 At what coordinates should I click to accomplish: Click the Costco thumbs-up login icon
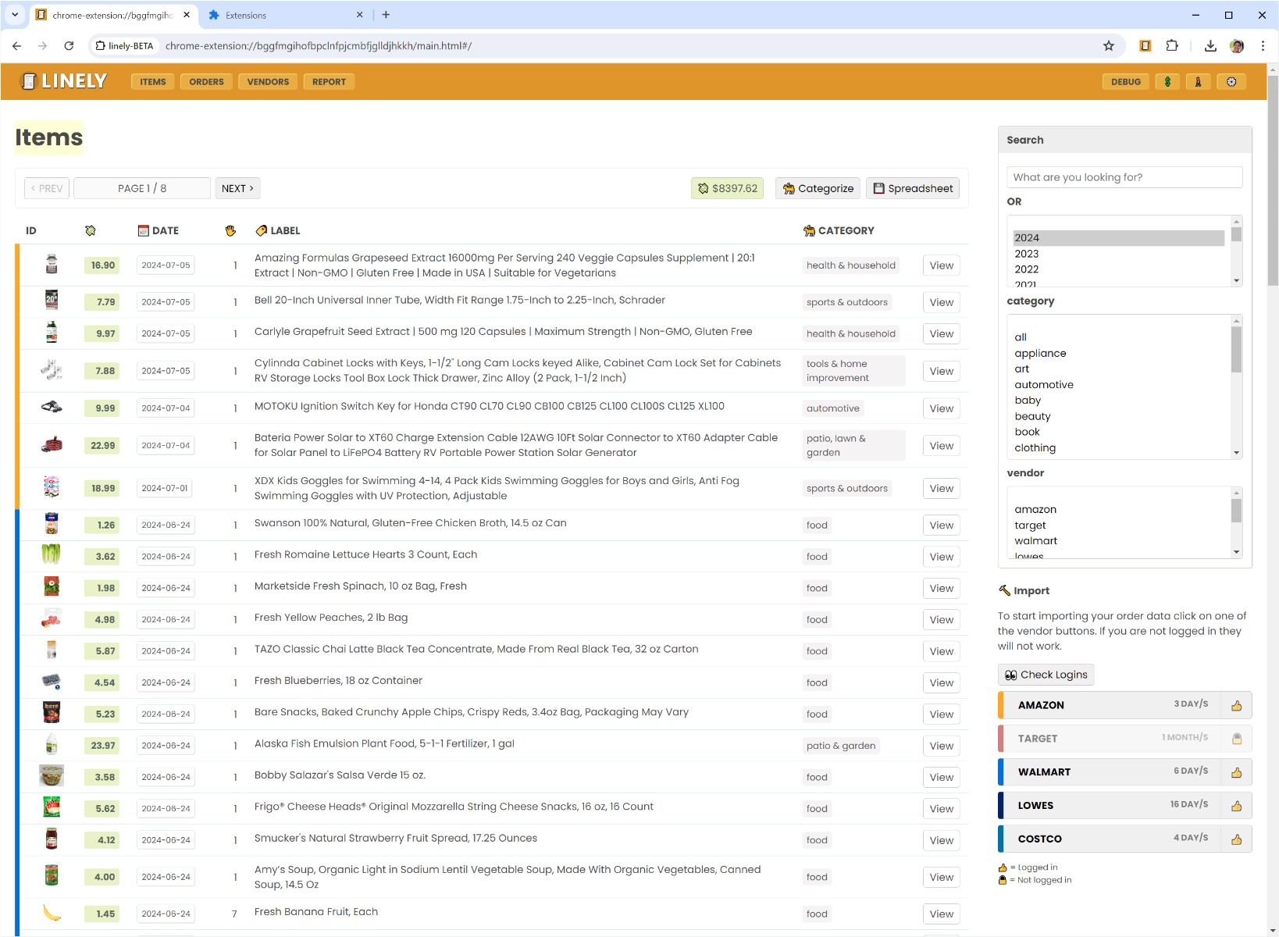pos(1236,839)
